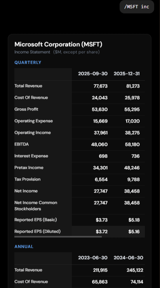Viewport: 160px width, 288px height.
Task: Click the Net Income Common Stockholders label
Action: click(36, 205)
